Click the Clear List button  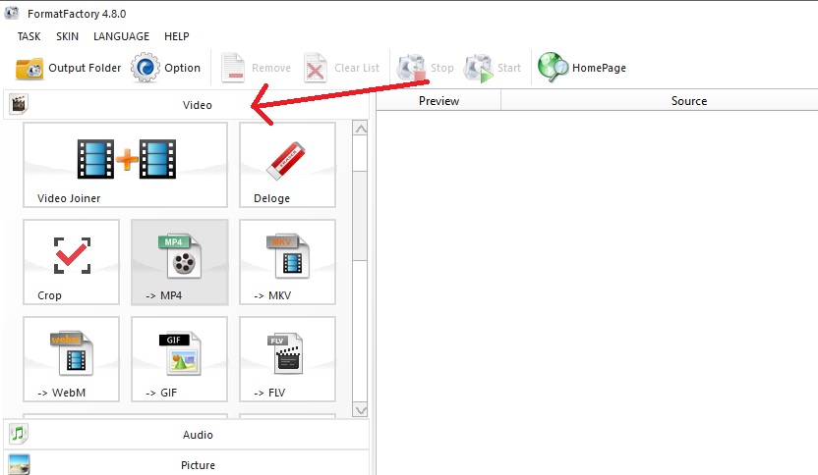[342, 68]
